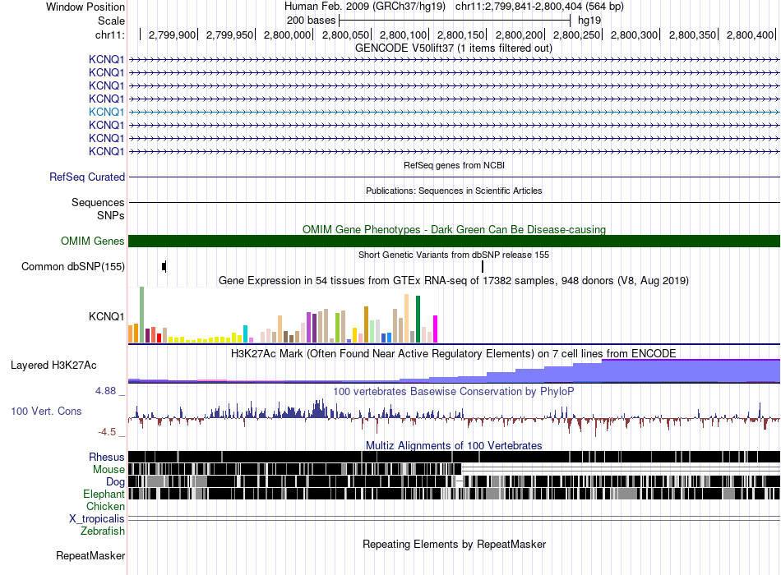Click KCNQ1 label beside GTEx bar chart
Viewport: 781px width, 575px height.
(106, 316)
